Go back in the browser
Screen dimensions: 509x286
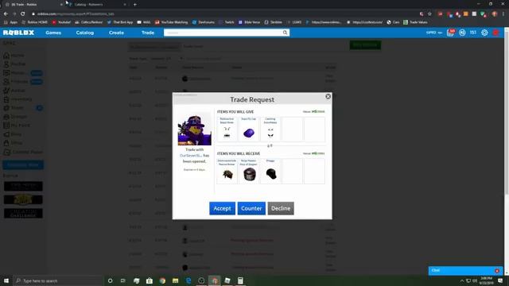point(6,14)
